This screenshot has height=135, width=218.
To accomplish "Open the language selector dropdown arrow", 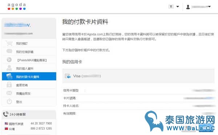I will pos(178,7).
